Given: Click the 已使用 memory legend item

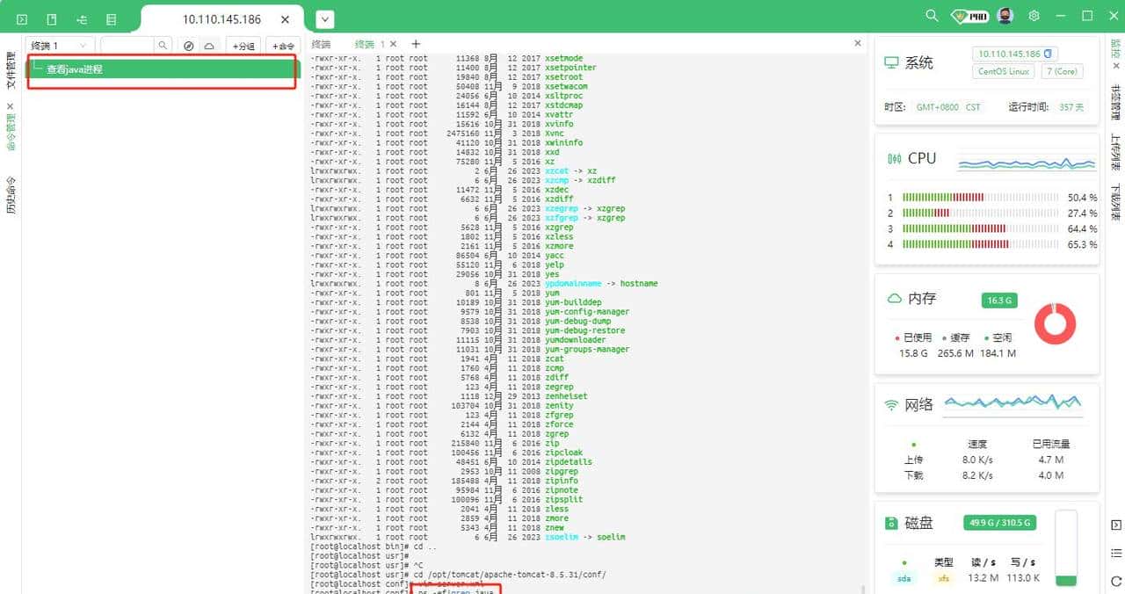Looking at the screenshot, I should coord(911,337).
